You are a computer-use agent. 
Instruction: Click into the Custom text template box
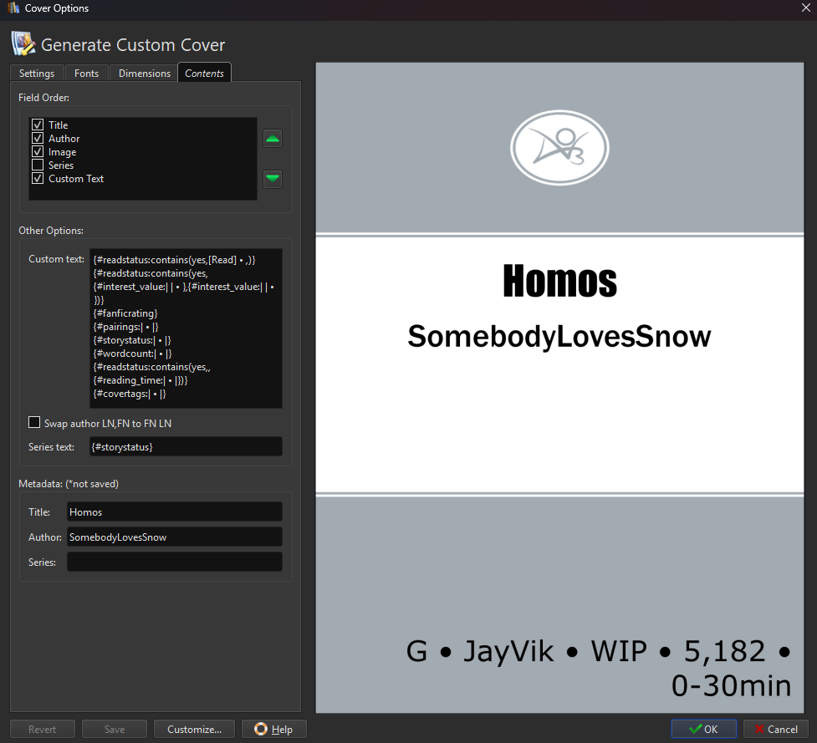(x=186, y=328)
